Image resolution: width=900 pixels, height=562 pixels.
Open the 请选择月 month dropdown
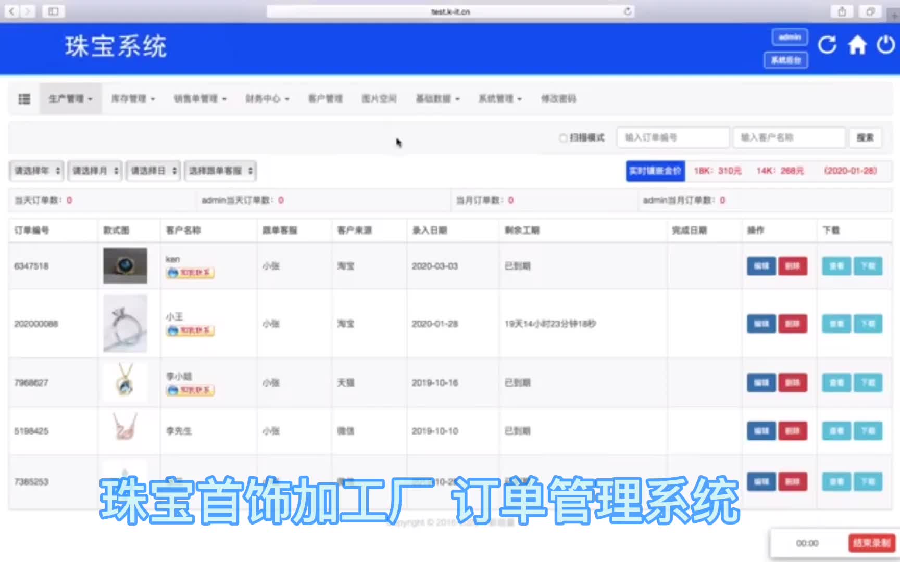coord(95,171)
